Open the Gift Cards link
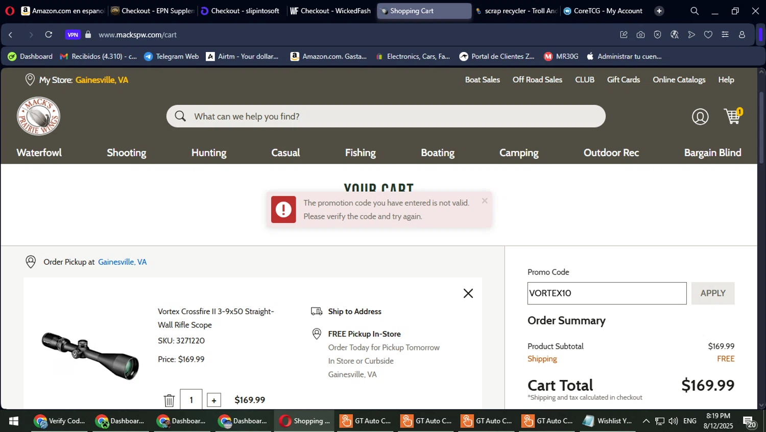766x432 pixels. [623, 80]
